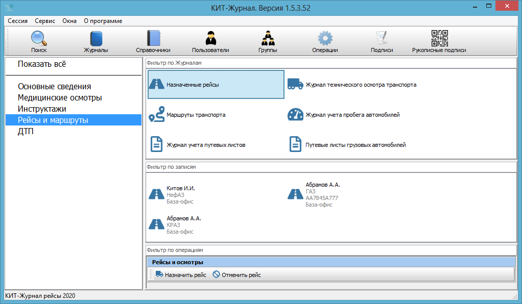Open the Окна menu
This screenshot has height=304, width=522.
coord(69,21)
